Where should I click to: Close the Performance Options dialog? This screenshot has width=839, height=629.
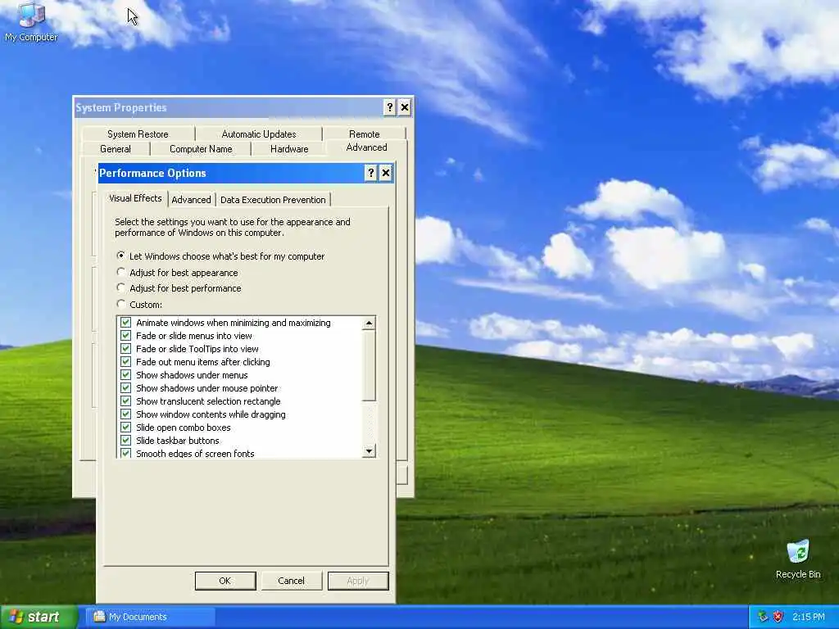pos(385,173)
